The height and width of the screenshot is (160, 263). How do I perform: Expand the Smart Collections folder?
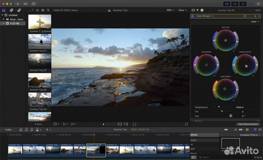point(4,19)
